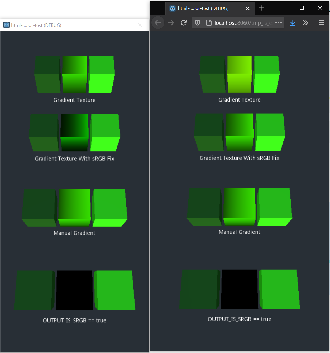Toggle tracking protection via the shield icon
The width and height of the screenshot is (330, 353).
point(197,23)
